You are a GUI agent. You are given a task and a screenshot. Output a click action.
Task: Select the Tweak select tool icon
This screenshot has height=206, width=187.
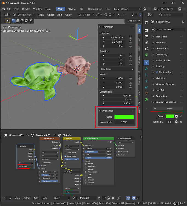pos(8,21)
